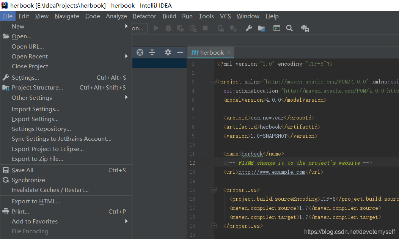
Task: Open the Refactor menu
Action: [x=144, y=16]
